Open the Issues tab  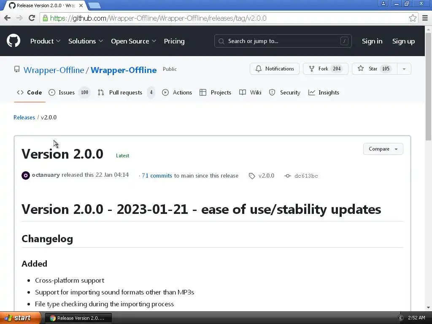(x=69, y=92)
